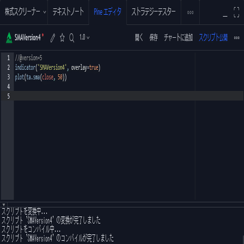Image resolution: width=244 pixels, height=244 pixels.
Task: Open the 株式スクリーナー tab
Action: (x=22, y=12)
